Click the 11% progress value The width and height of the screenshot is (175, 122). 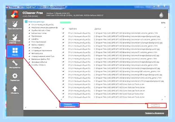(x=163, y=23)
